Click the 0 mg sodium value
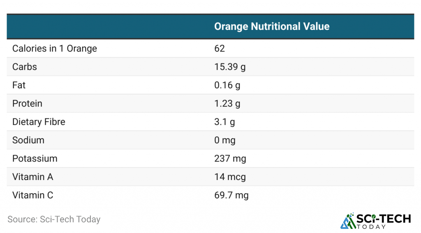This screenshot has height=233, width=421. [225, 140]
